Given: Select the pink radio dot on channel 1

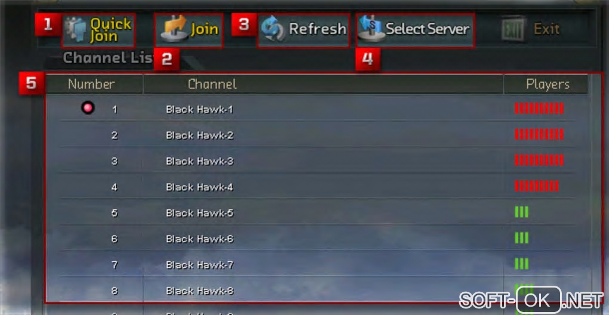Looking at the screenshot, I should (88, 108).
